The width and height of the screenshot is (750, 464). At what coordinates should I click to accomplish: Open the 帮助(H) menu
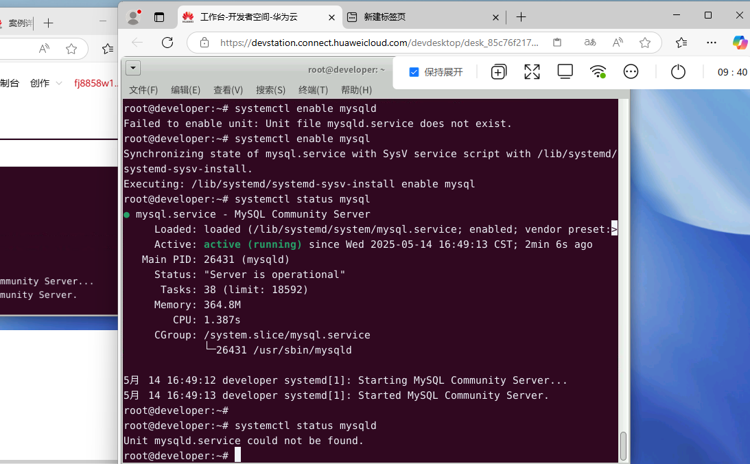pyautogui.click(x=356, y=90)
